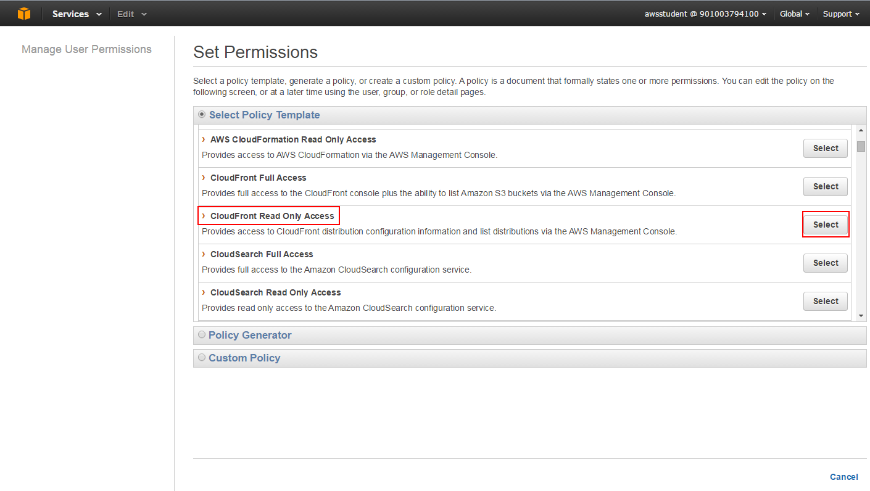The width and height of the screenshot is (870, 491).
Task: Open the Services menu
Action: click(77, 14)
